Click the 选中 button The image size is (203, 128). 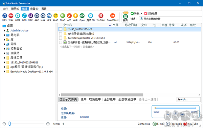(x=84, y=99)
